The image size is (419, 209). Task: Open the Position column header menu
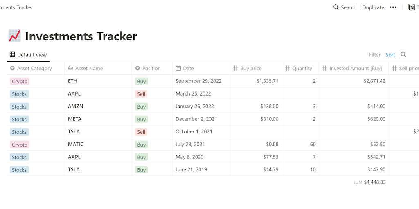[x=151, y=69]
